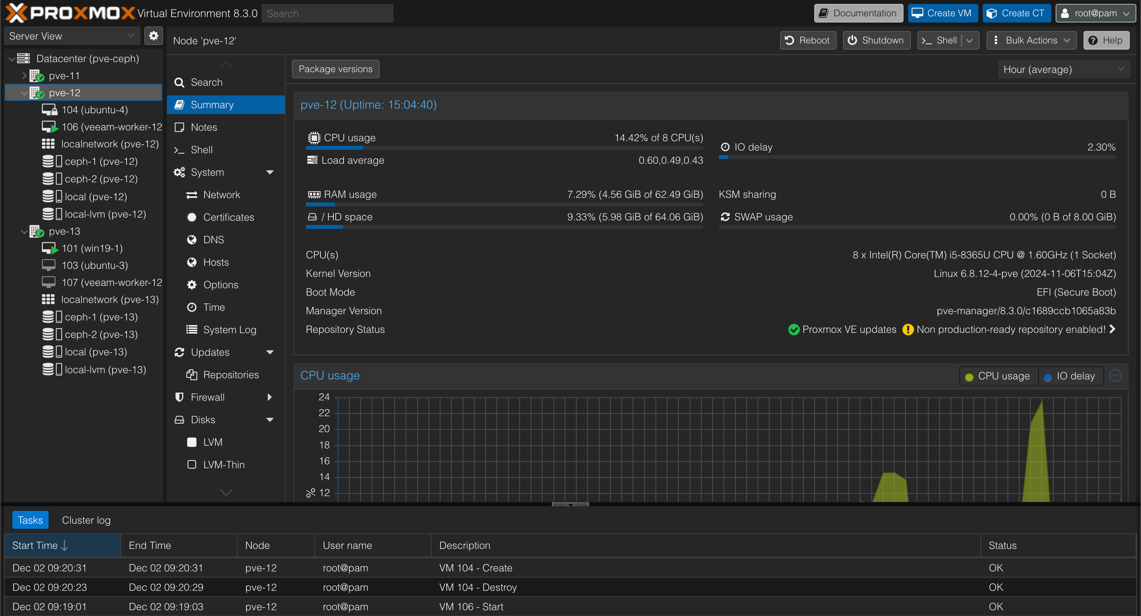
Task: Open the root@pam user menu
Action: pos(1096,13)
